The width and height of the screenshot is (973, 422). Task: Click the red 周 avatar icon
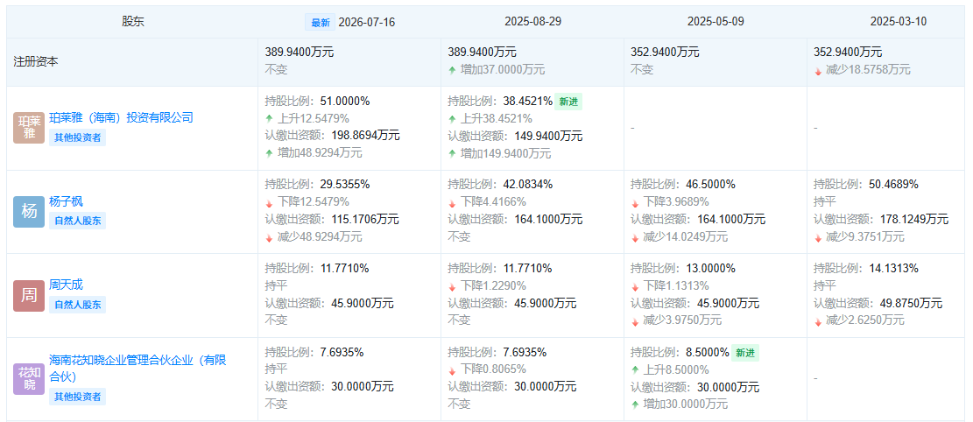pos(29,295)
